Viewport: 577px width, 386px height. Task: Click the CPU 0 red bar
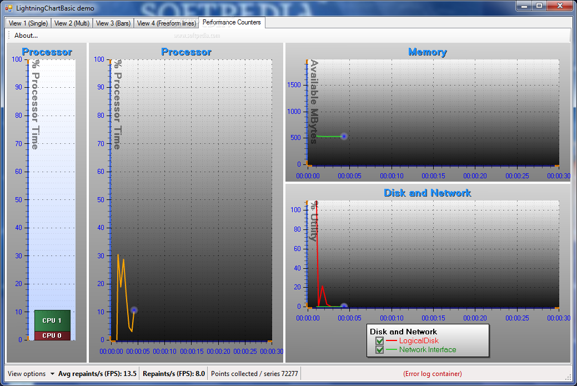(x=52, y=335)
